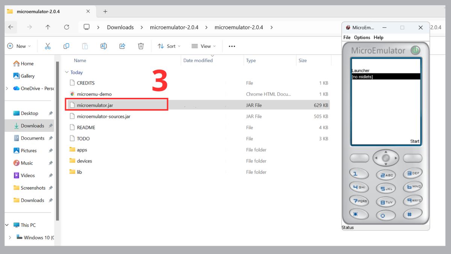Collapse the Today file group
This screenshot has width=451, height=254.
pos(66,72)
